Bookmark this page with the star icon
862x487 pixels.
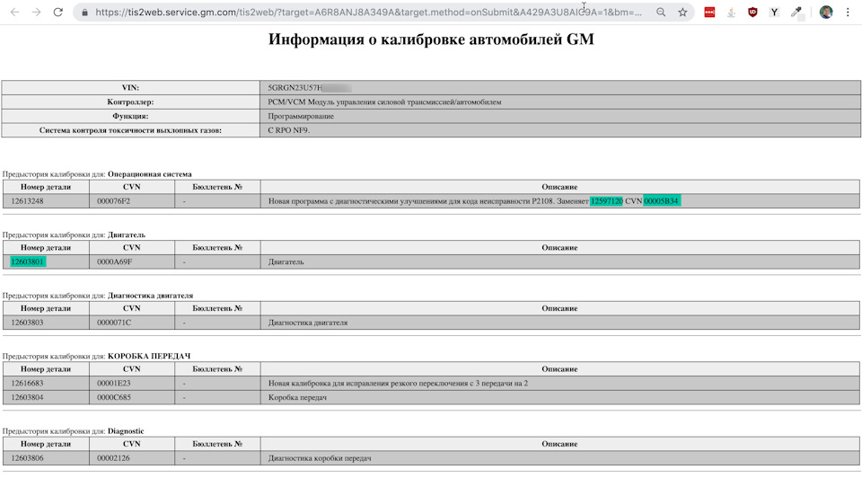pyautogui.click(x=682, y=12)
